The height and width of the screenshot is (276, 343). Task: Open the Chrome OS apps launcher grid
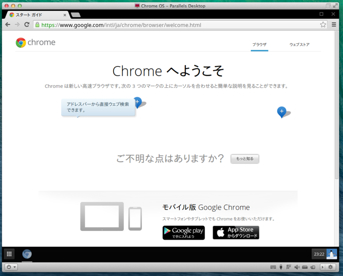9,254
